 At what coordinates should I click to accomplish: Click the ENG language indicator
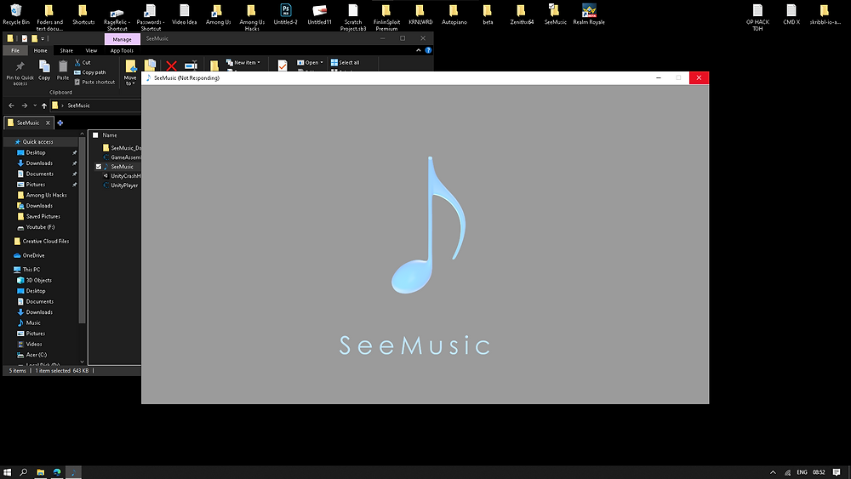coord(802,472)
